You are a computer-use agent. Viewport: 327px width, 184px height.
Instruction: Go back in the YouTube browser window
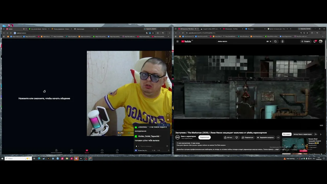pyautogui.click(x=176, y=33)
